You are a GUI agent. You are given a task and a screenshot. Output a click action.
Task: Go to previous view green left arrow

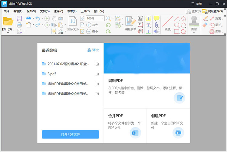point(47,18)
